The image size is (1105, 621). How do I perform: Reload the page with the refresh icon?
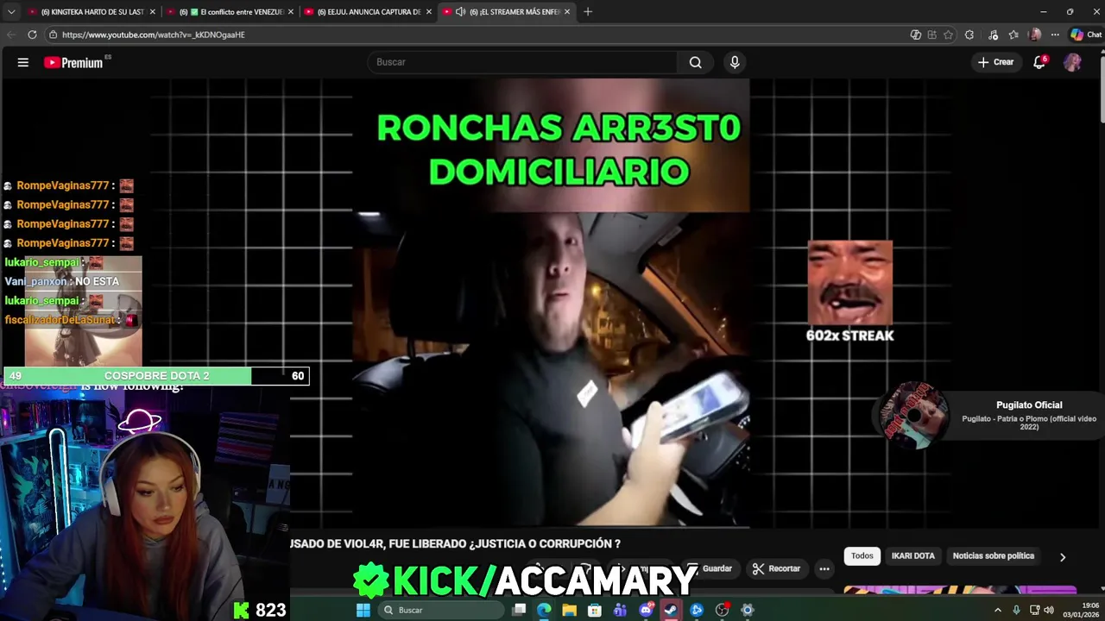32,34
